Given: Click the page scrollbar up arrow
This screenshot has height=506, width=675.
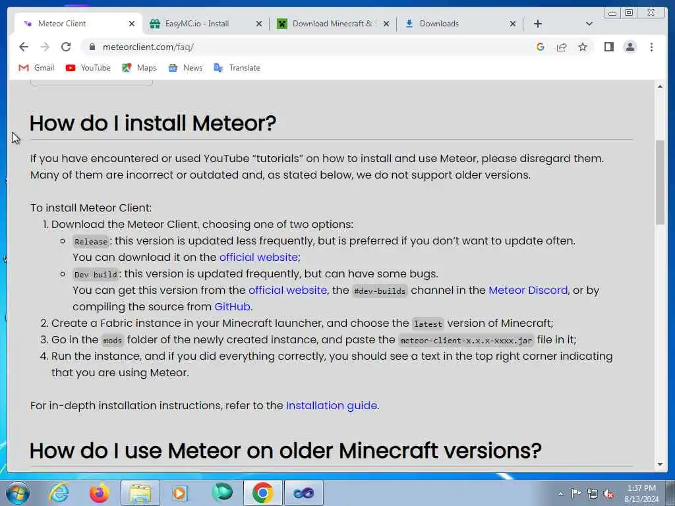Looking at the screenshot, I should pos(660,86).
